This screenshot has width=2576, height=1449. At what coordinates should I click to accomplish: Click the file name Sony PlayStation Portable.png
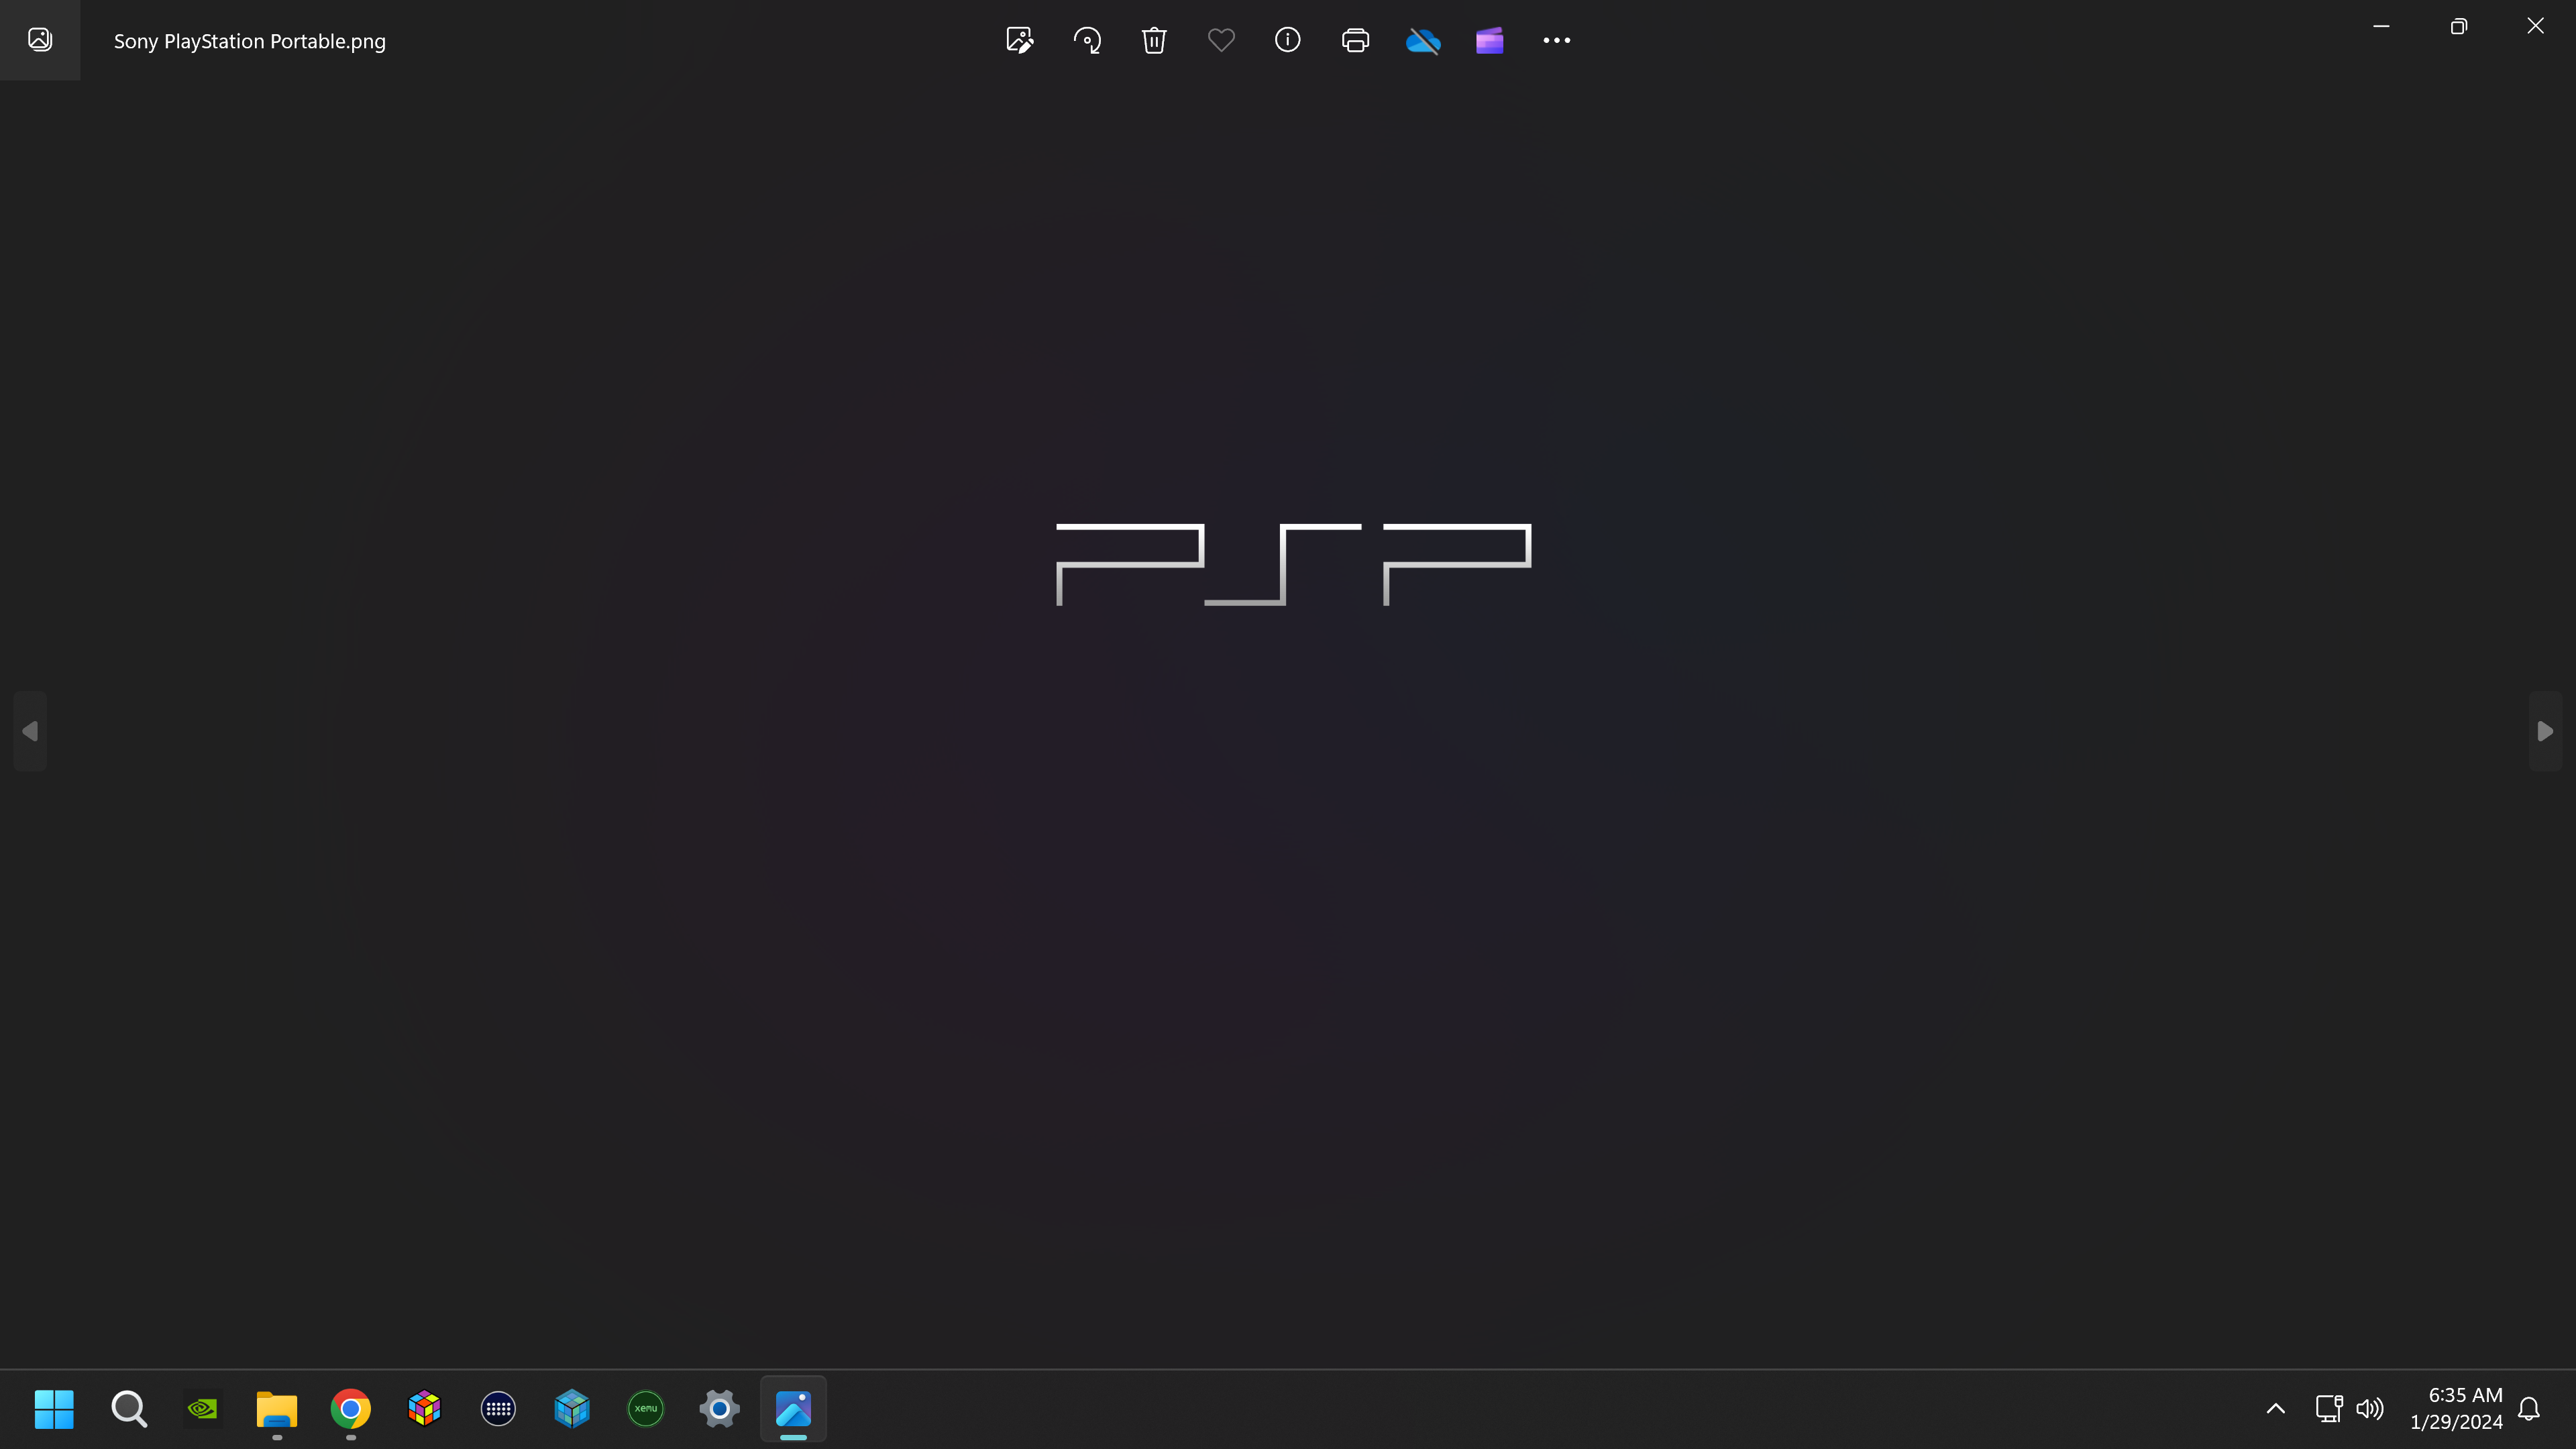(249, 41)
